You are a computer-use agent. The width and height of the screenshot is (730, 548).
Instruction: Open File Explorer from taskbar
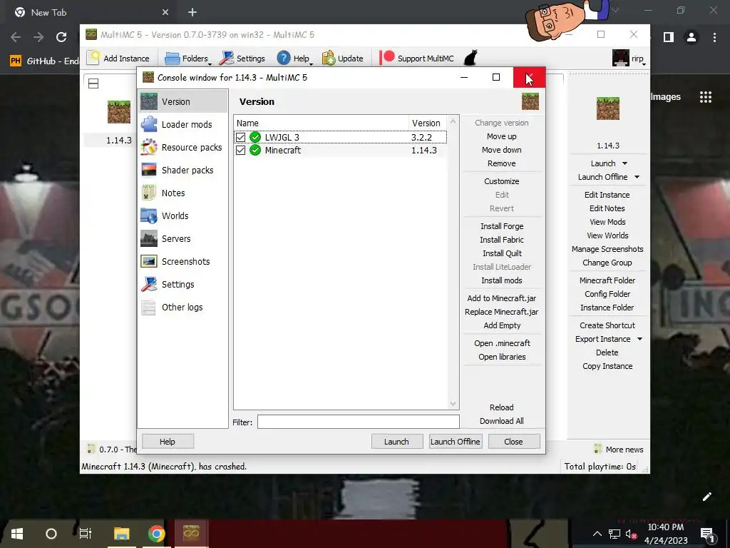[121, 534]
